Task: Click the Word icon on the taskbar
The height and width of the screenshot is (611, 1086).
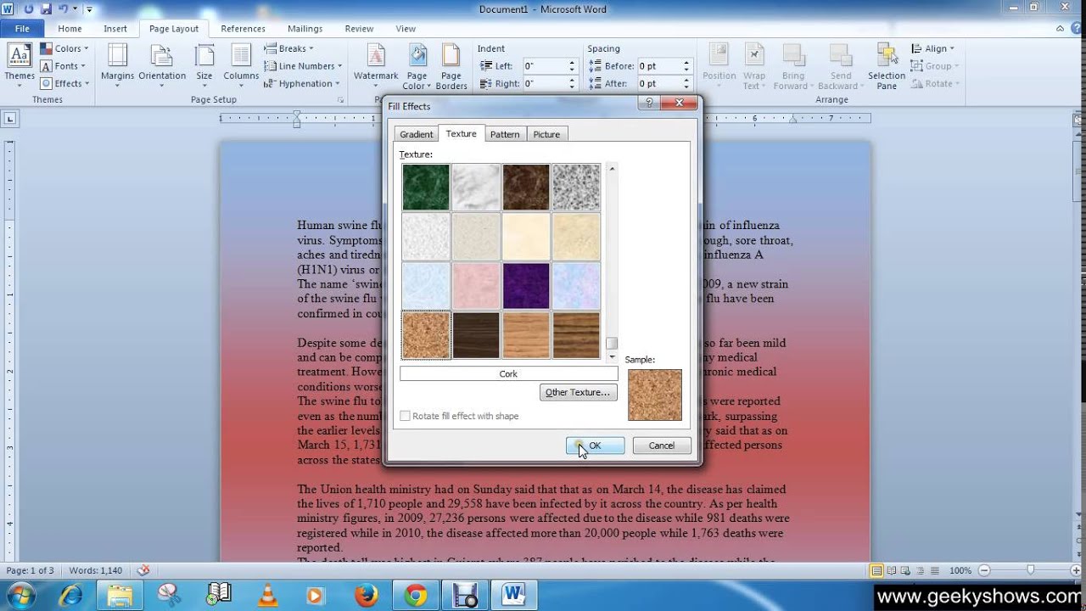Action: (x=513, y=595)
